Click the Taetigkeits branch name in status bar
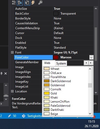 (x=35, y=116)
